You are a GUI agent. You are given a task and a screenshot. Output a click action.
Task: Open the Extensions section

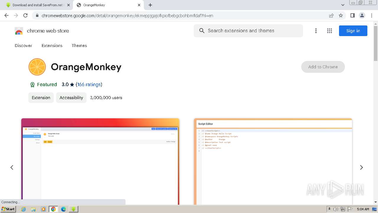point(52,46)
